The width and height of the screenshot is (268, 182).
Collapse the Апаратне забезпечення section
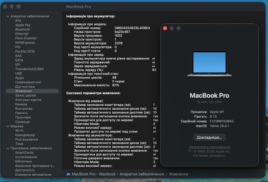(x=8, y=16)
